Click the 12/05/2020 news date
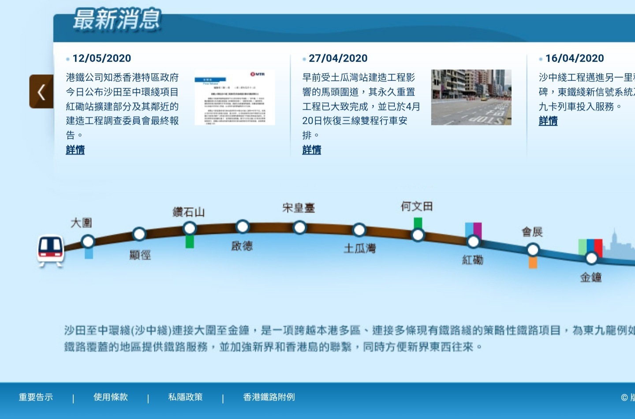Image resolution: width=635 pixels, height=419 pixels. click(x=102, y=58)
